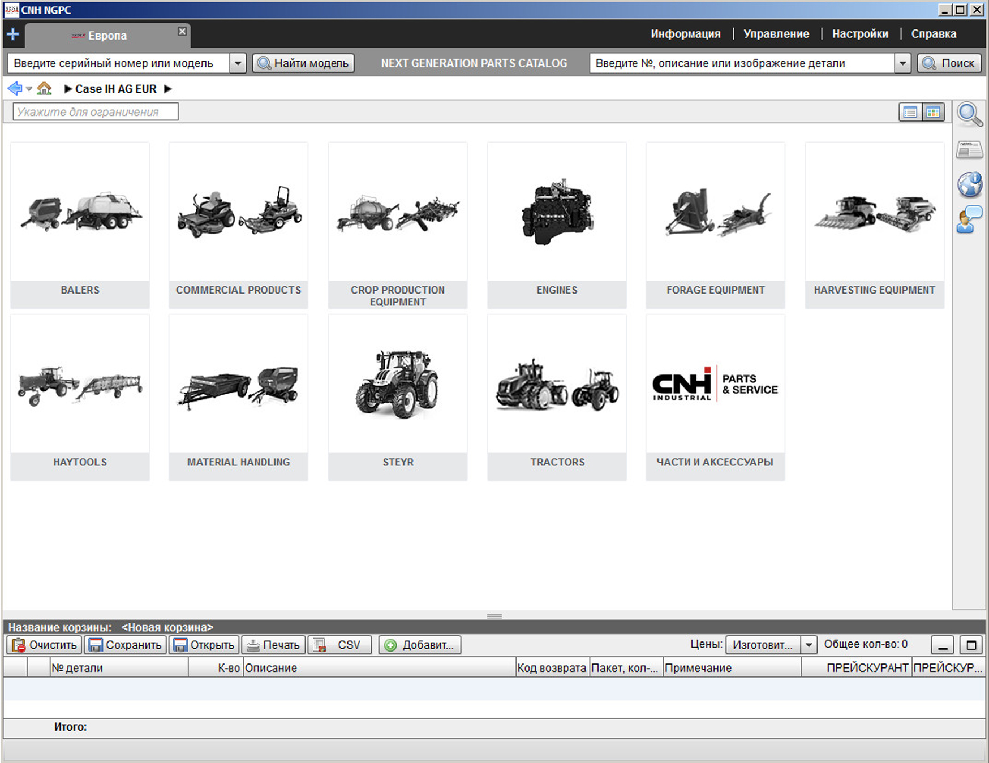This screenshot has width=989, height=763.
Task: Close the Европа tab
Action: coord(182,32)
